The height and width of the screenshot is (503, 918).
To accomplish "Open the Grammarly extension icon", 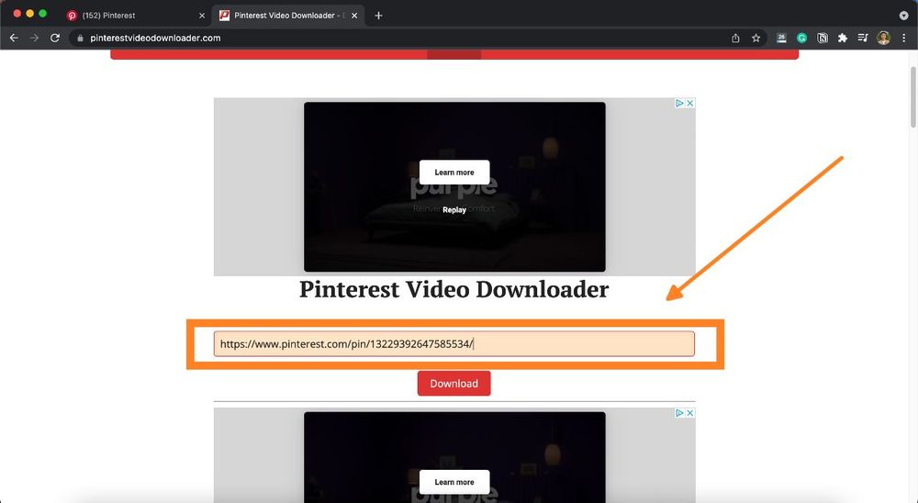I will point(801,38).
